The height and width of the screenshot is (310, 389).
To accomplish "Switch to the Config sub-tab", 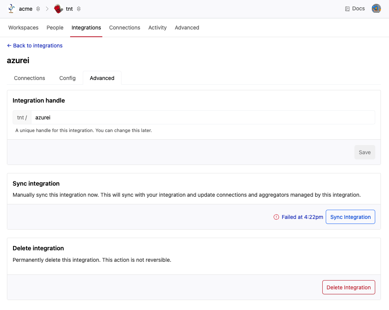I will pos(67,78).
